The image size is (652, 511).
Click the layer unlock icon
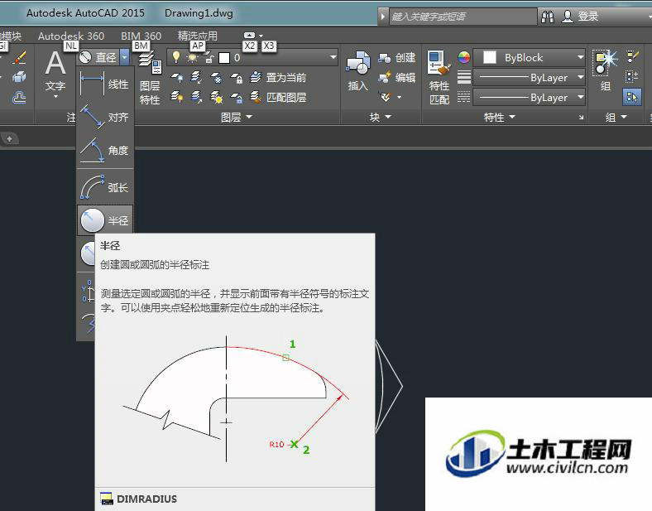(237, 98)
